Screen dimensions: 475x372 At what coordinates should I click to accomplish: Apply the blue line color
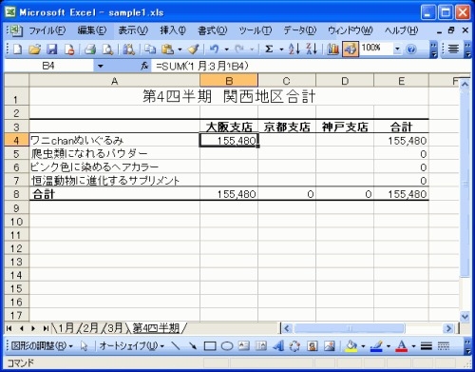coord(376,345)
